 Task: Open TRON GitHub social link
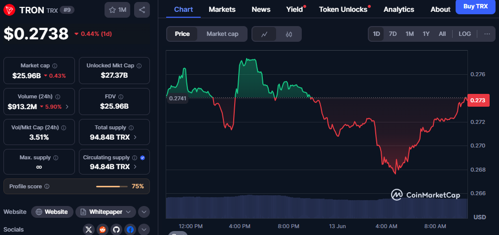(116, 229)
